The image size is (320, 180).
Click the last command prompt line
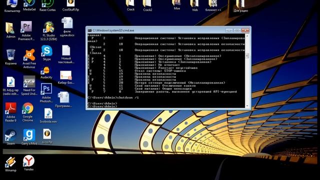pyautogui.click(x=102, y=106)
